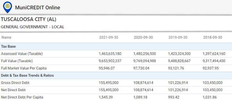Select Gross Direct Debt 2021 value 155,495,000

(108, 83)
